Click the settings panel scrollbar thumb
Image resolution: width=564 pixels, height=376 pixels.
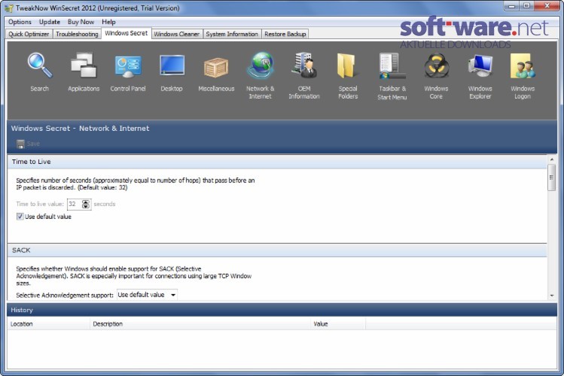tap(552, 177)
